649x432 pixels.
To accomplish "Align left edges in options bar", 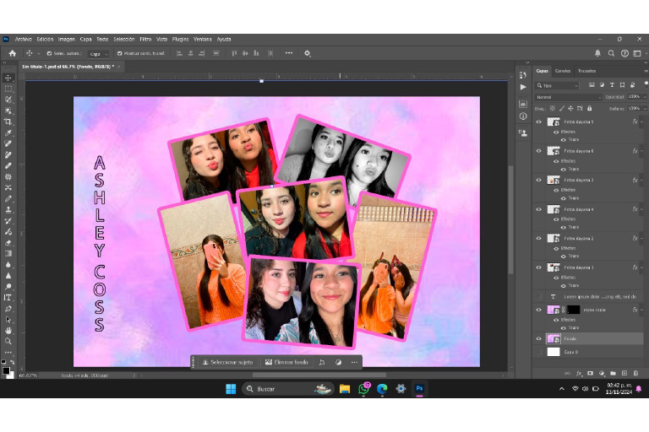I will click(x=179, y=53).
